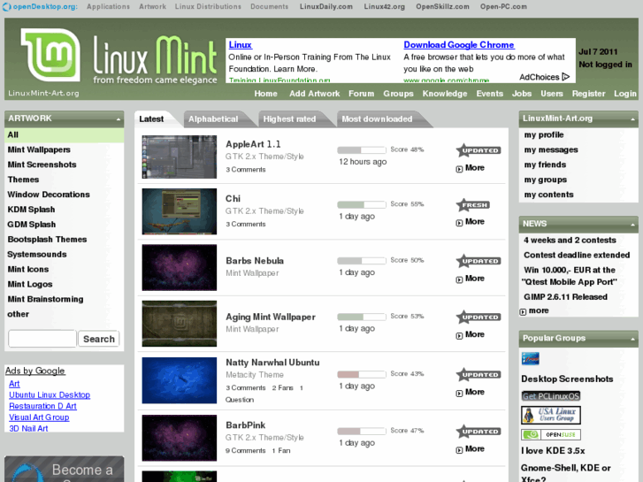Screen dimensions: 643x482
Task: Open the Login page
Action: click(625, 94)
